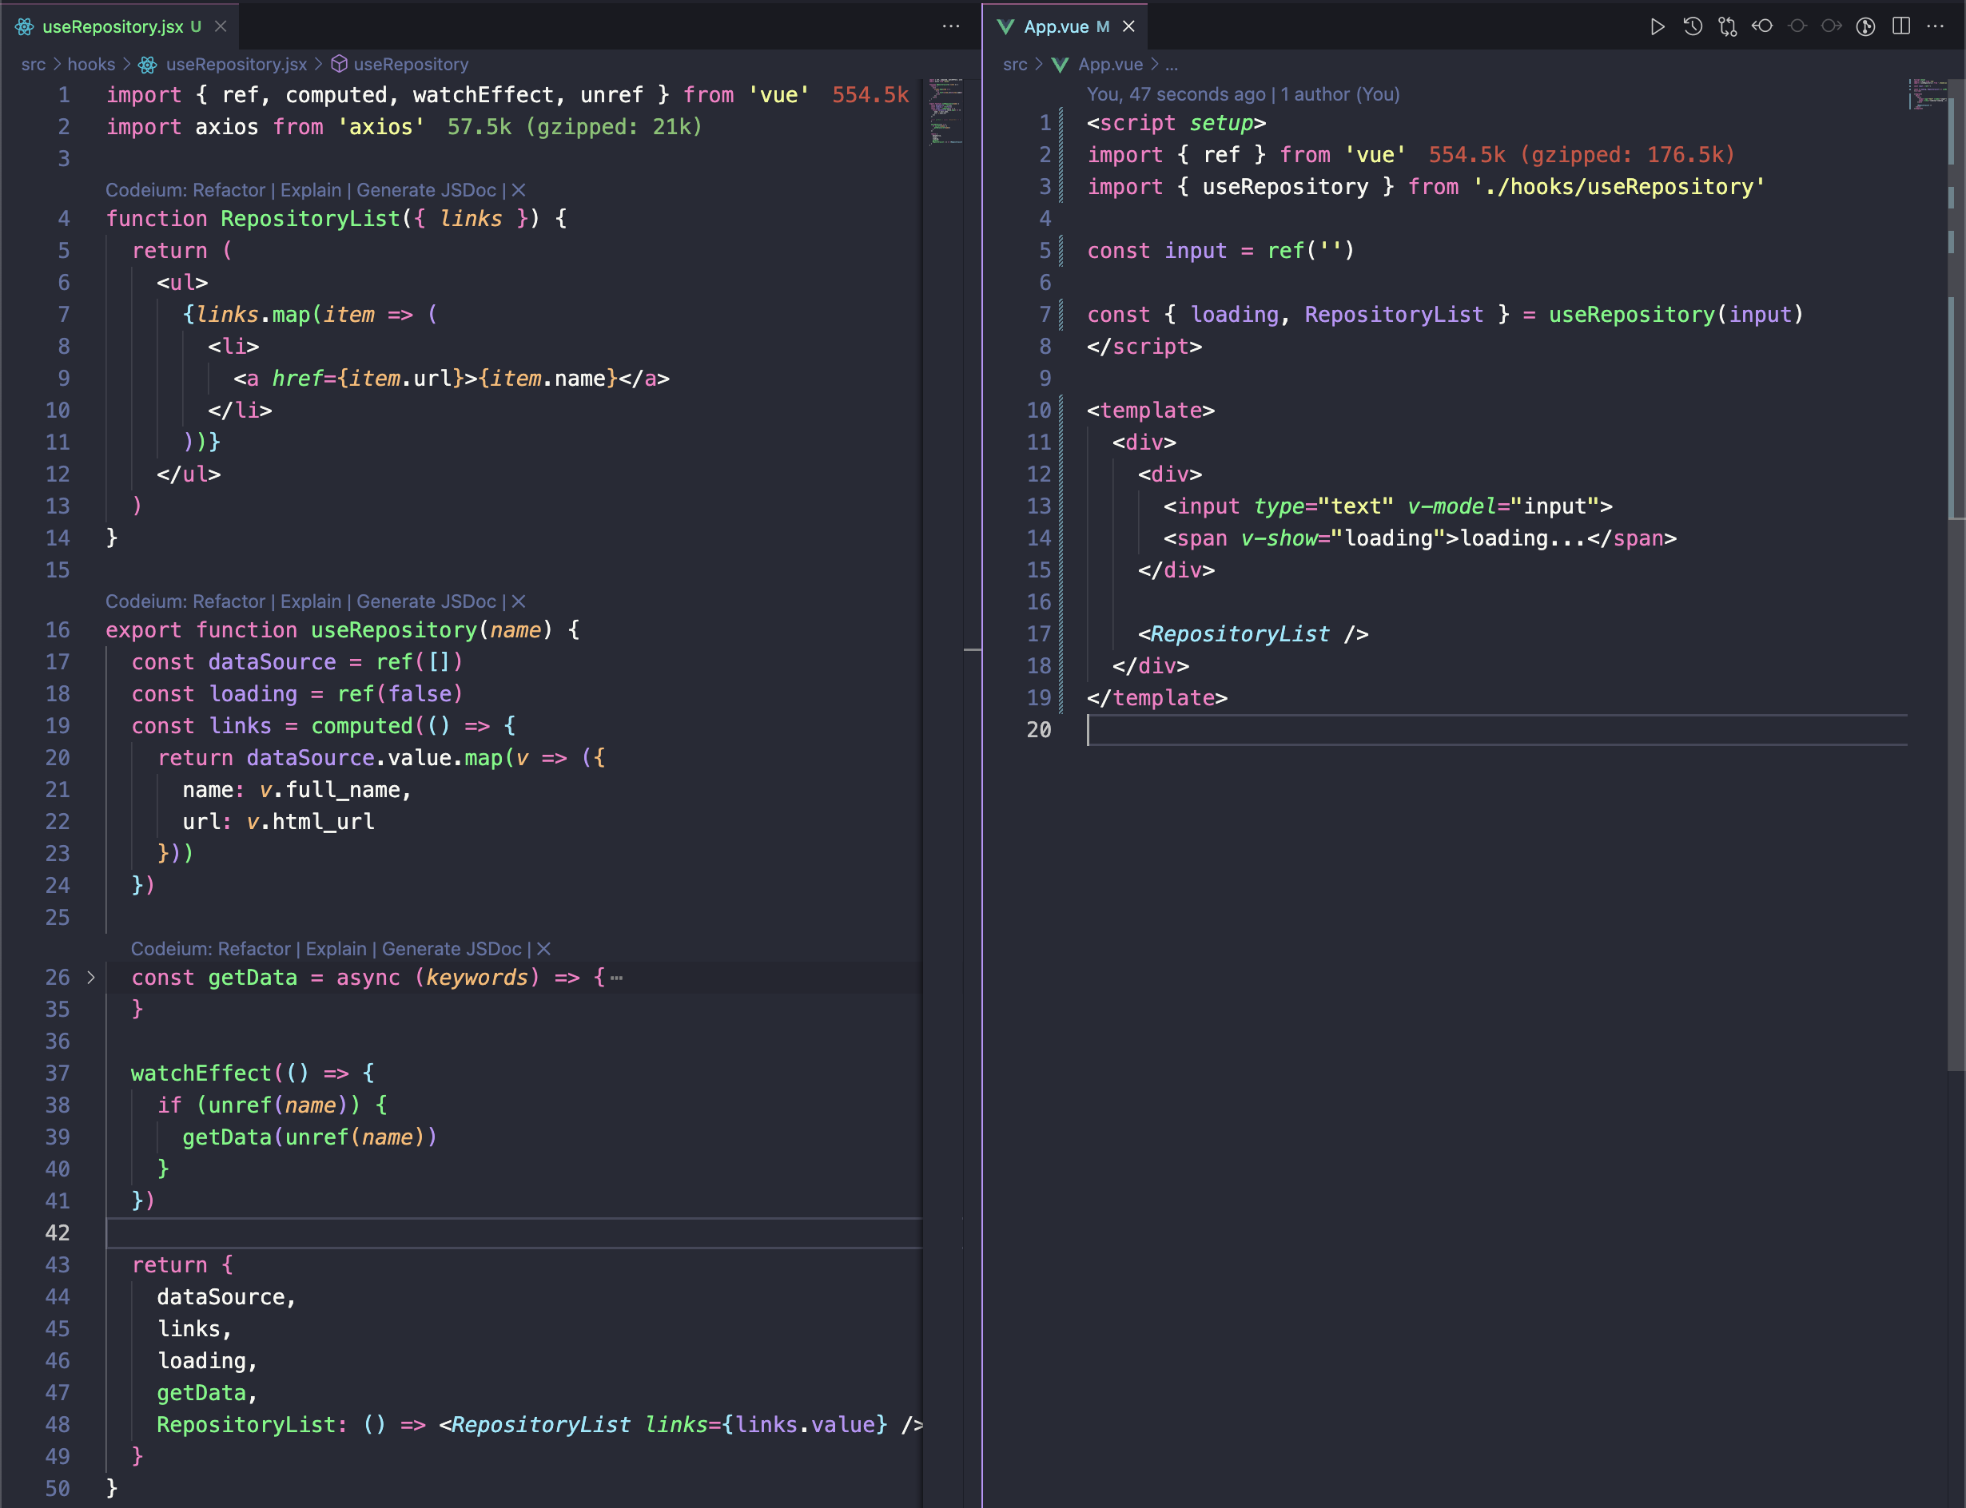Close the useRepository.jsx tab
This screenshot has width=1966, height=1508.
[220, 27]
